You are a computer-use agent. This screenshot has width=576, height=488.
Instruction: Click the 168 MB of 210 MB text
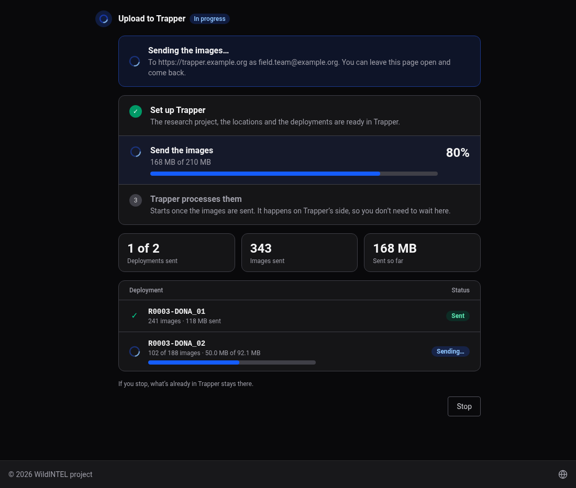(x=180, y=162)
